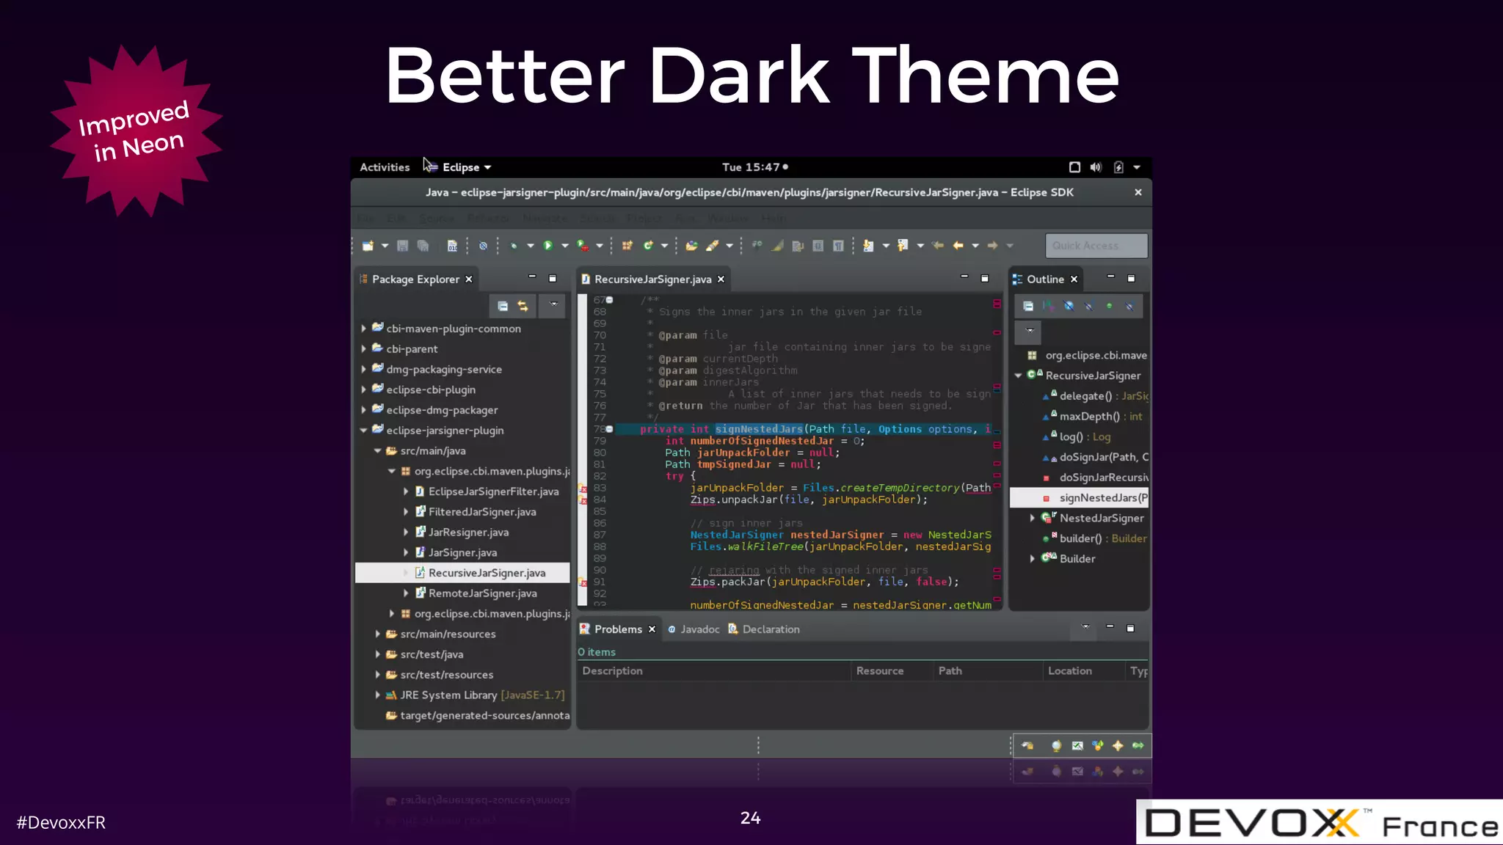
Task: Toggle Hide Non-Public Members in Outline
Action: [x=1109, y=306]
